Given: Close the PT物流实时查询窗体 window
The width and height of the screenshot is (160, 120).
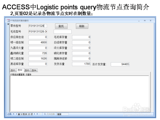Looking at the screenshot, I should pos(150,20).
